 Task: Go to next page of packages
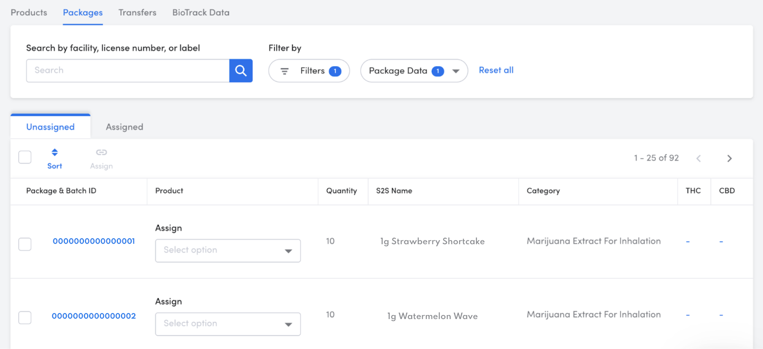click(729, 158)
